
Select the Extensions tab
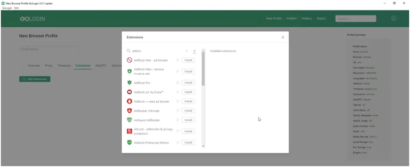[x=83, y=66]
